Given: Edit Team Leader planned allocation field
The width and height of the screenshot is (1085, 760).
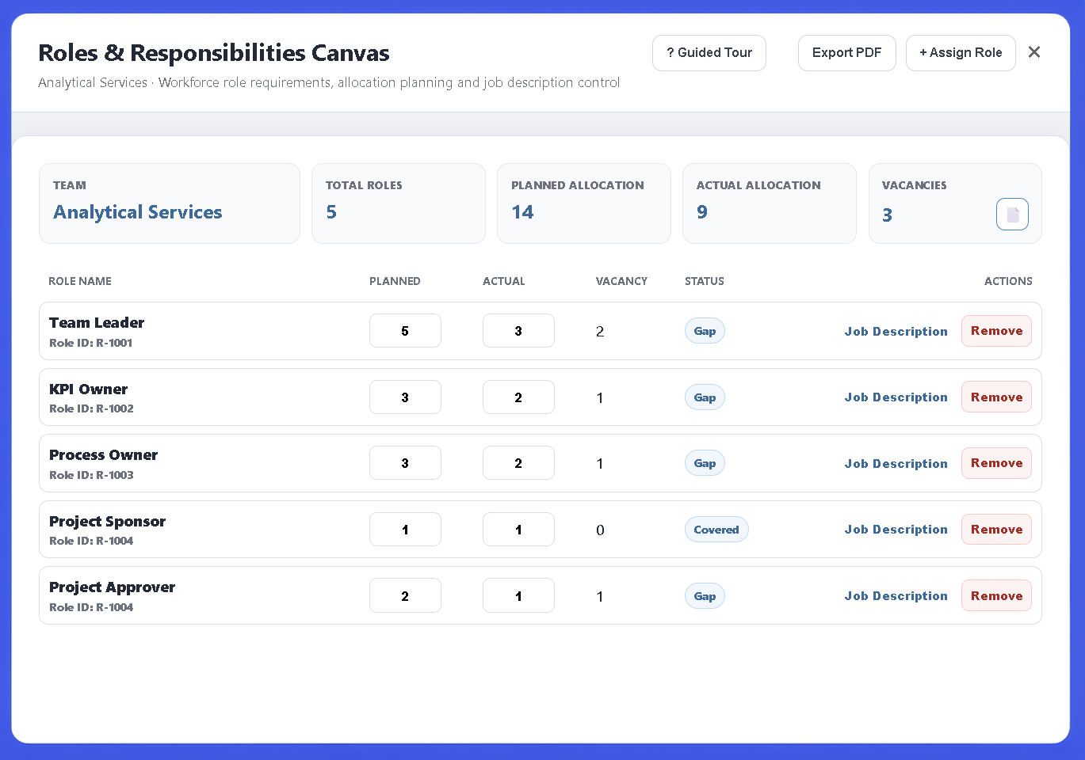Looking at the screenshot, I should [x=405, y=331].
